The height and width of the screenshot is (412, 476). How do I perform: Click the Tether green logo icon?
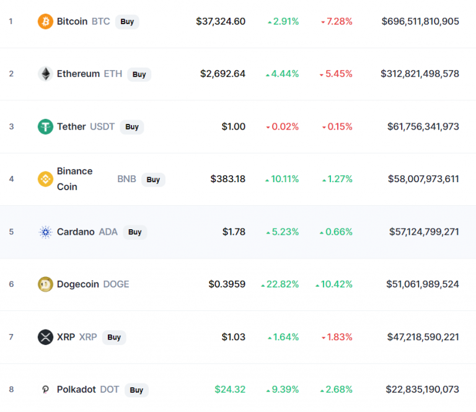point(45,126)
